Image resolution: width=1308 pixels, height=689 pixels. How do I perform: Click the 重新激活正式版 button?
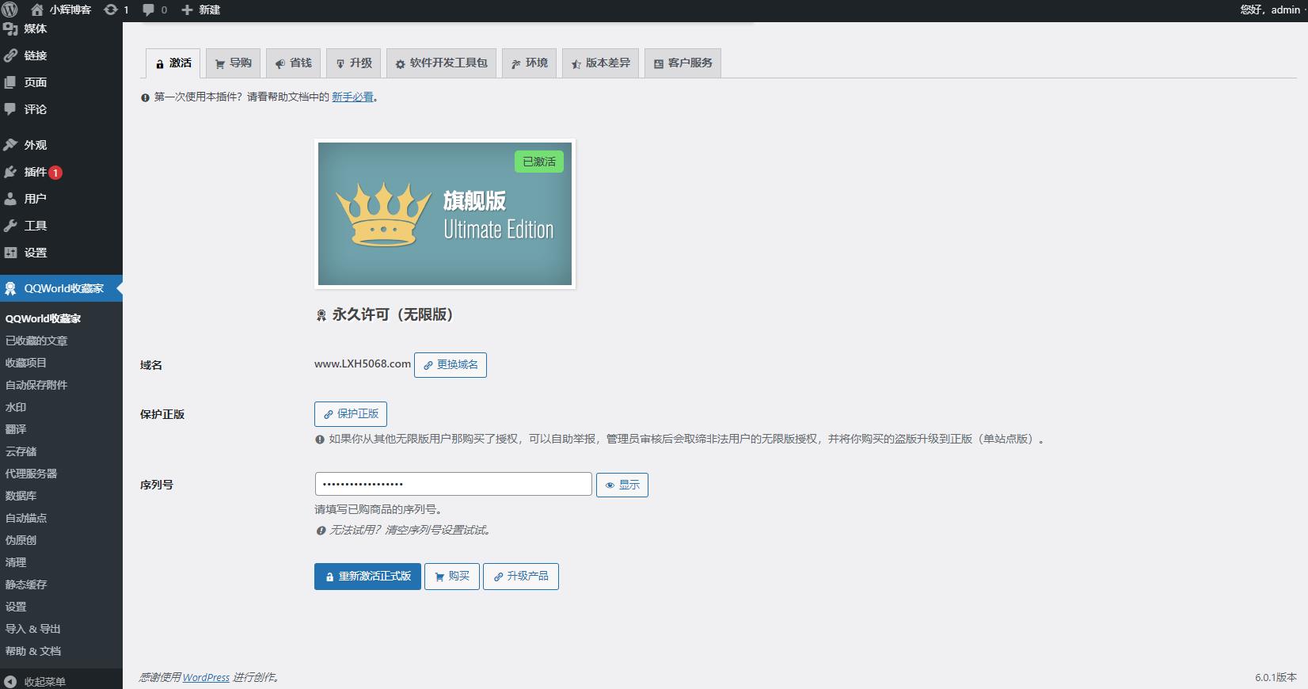(367, 577)
